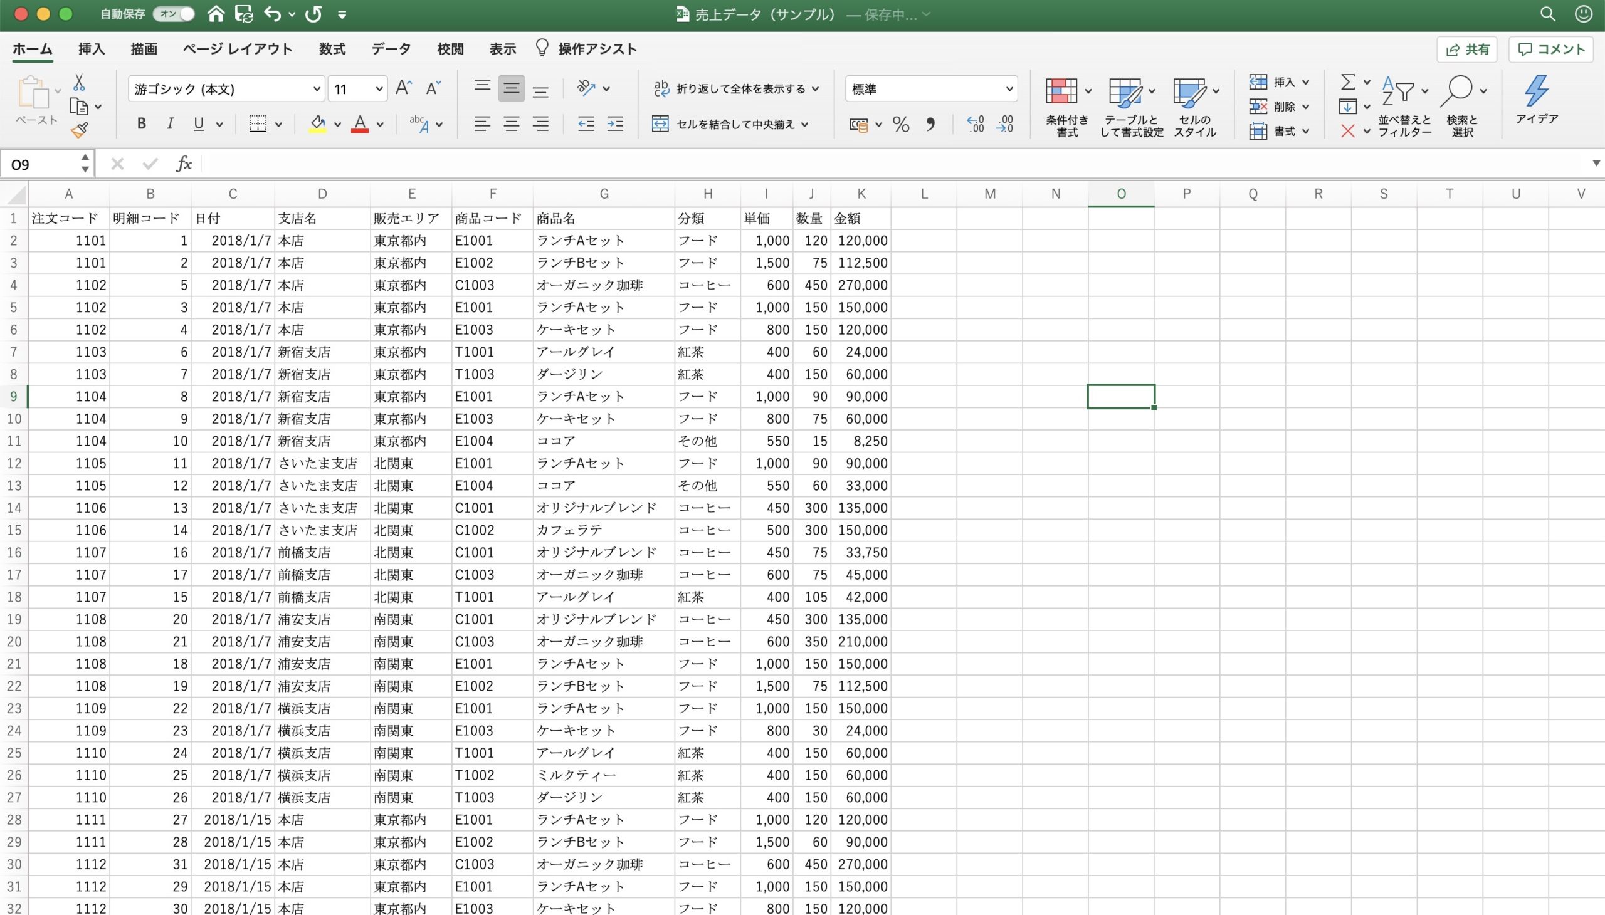
Task: Open the Draw ribbon tab
Action: [144, 49]
